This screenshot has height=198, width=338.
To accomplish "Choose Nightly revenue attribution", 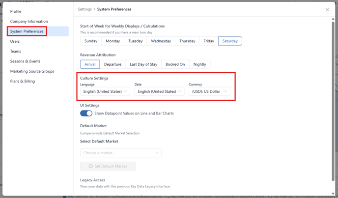I will point(199,64).
